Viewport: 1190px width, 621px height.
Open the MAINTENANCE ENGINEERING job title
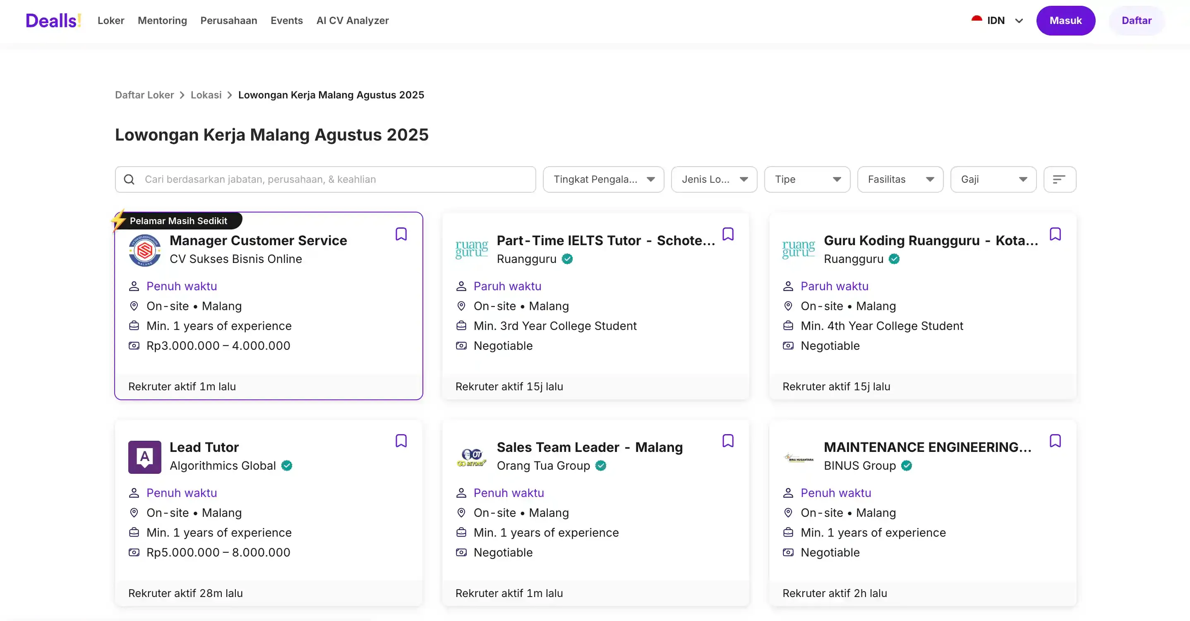click(928, 447)
